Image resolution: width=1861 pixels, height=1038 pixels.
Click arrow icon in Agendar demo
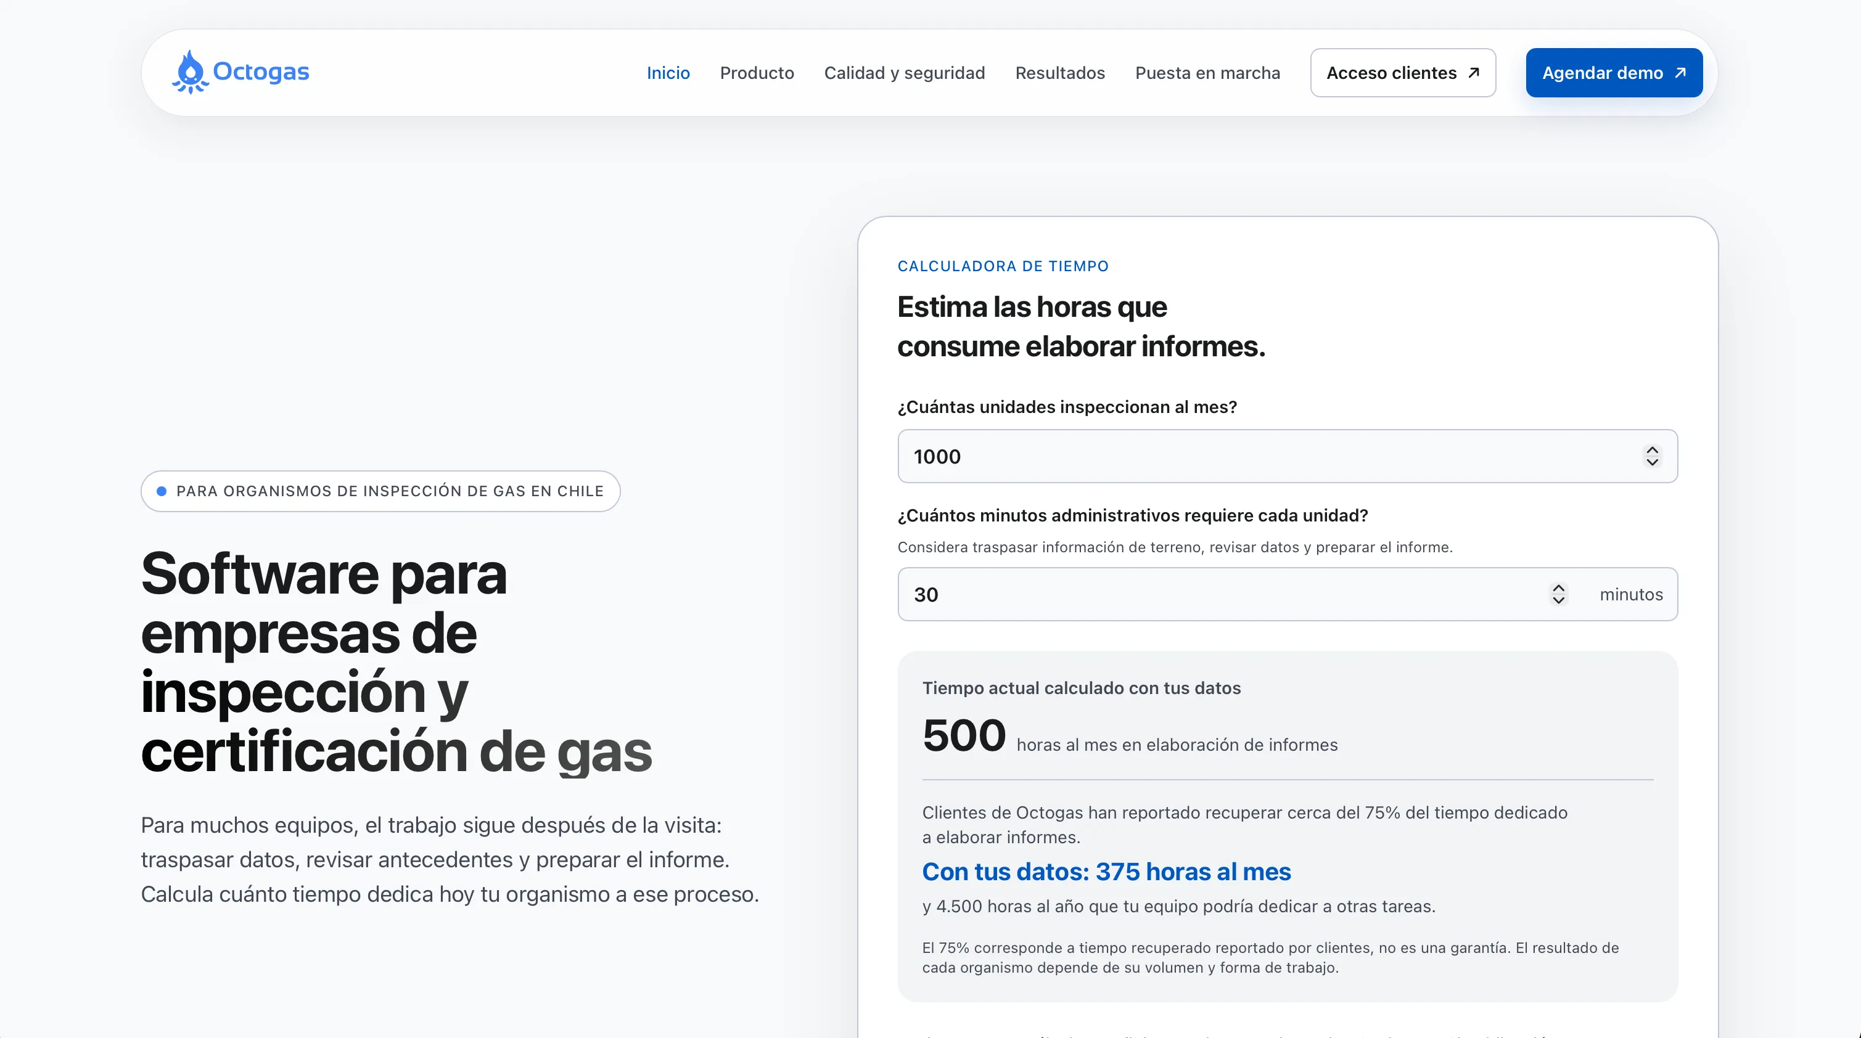1680,73
